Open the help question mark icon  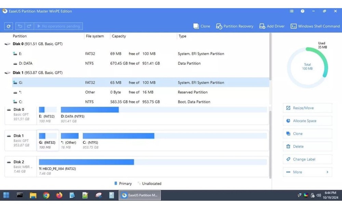coord(302,11)
